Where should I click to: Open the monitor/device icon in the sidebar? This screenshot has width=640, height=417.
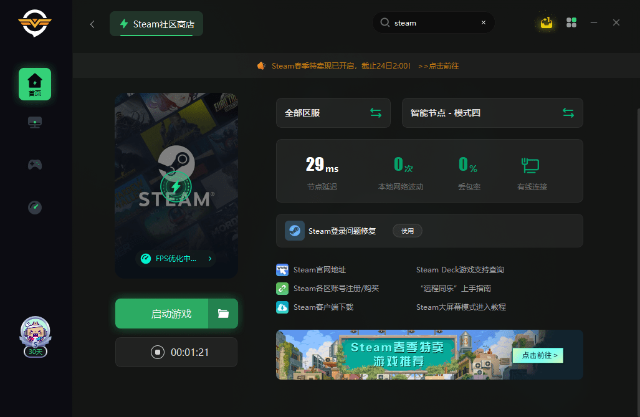coord(34,122)
